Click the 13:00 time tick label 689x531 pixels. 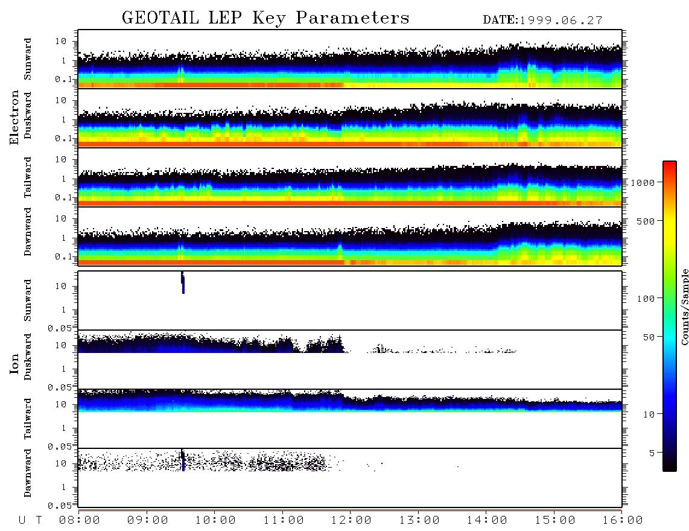(419, 521)
